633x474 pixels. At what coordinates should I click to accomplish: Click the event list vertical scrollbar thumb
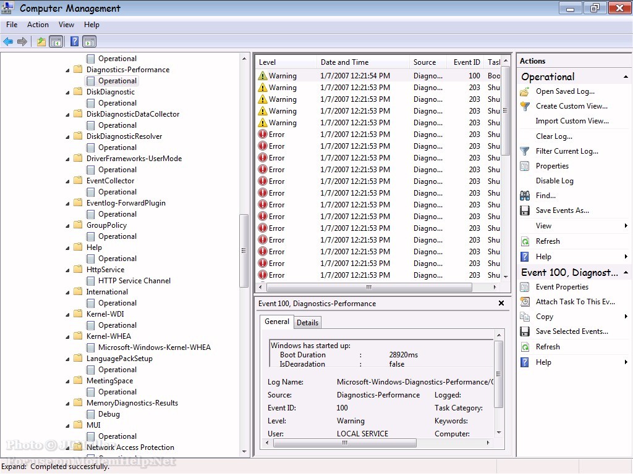(x=506, y=110)
